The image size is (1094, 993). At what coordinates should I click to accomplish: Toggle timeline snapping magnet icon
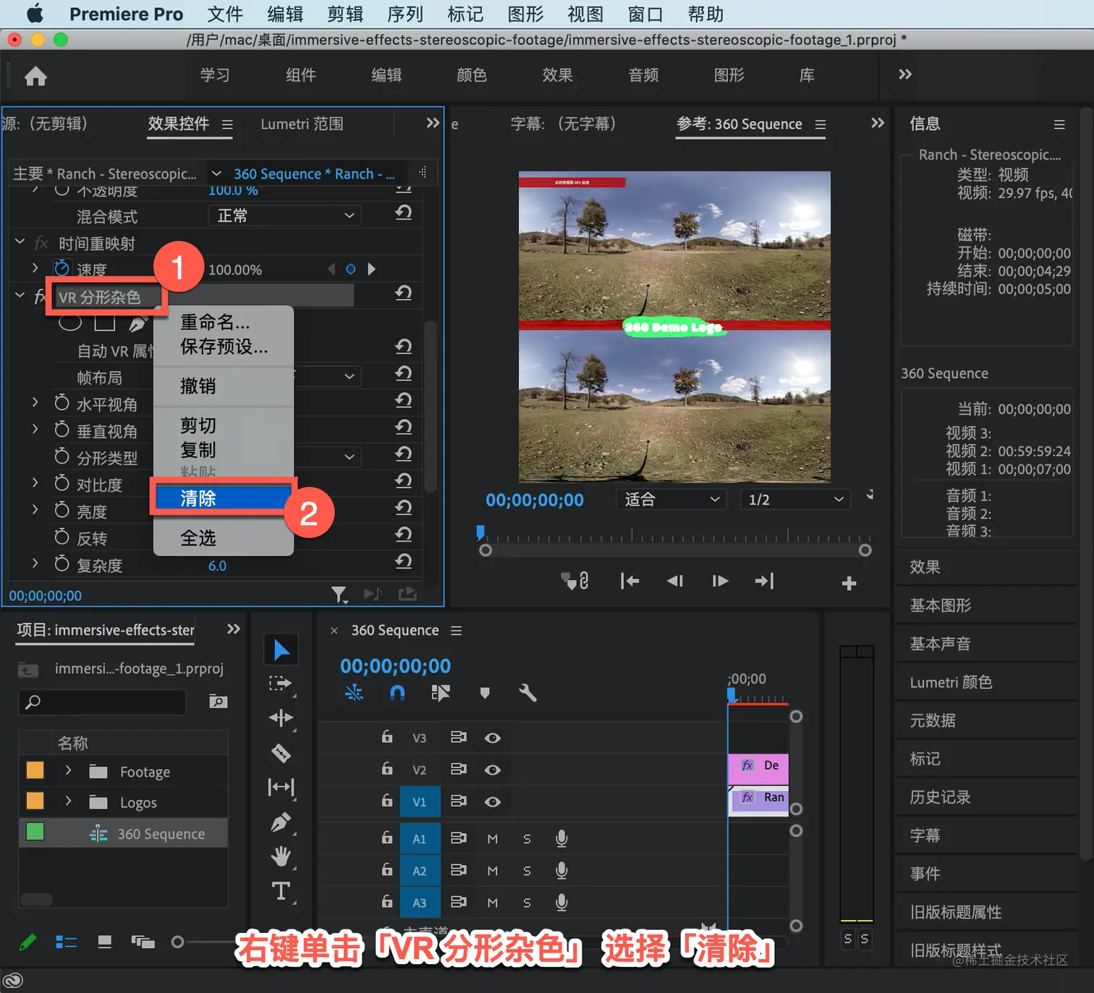(x=397, y=693)
